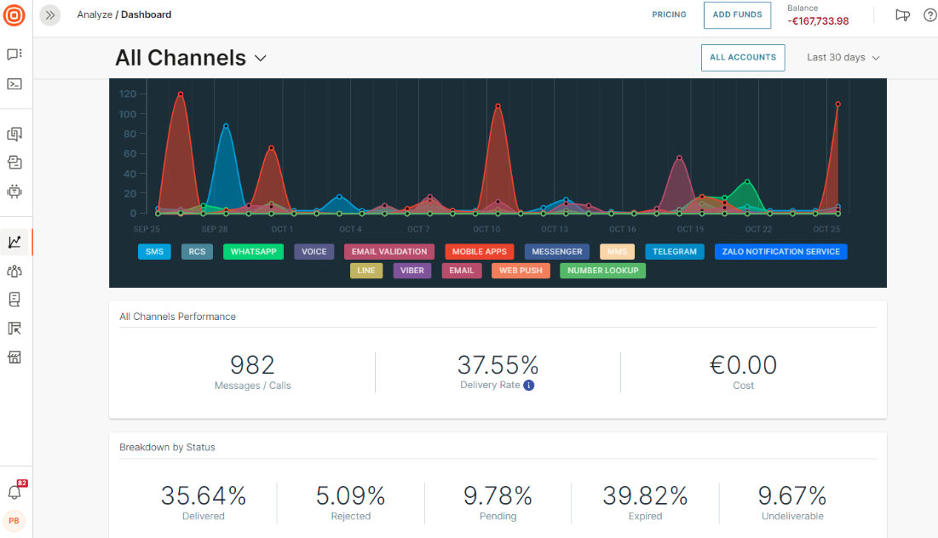Screen dimensions: 938x538
Task: Toggle the SMS channel legend
Action: pos(154,252)
